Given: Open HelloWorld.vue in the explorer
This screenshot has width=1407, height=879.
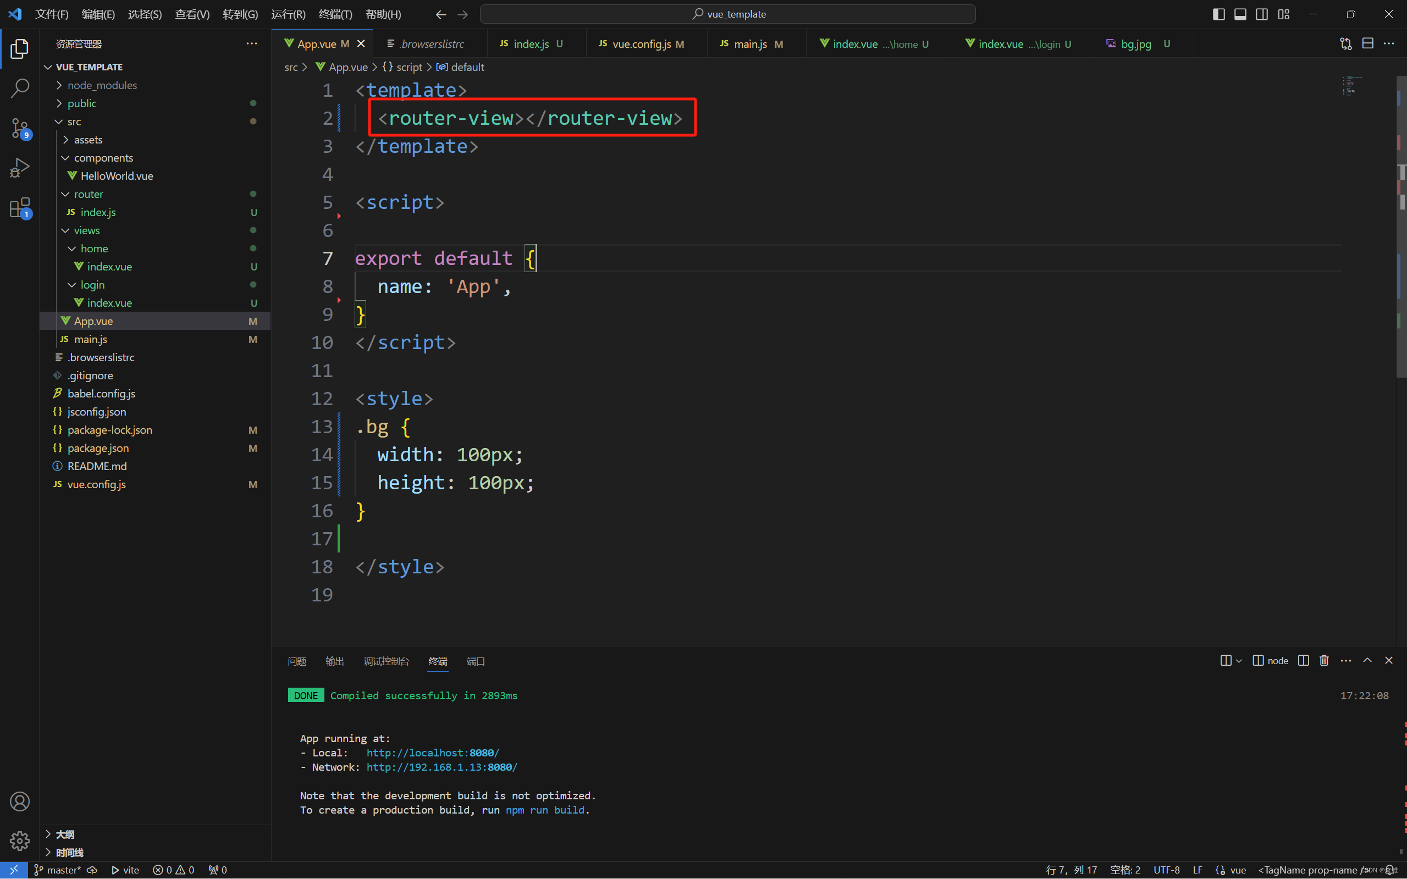Looking at the screenshot, I should [155, 175].
